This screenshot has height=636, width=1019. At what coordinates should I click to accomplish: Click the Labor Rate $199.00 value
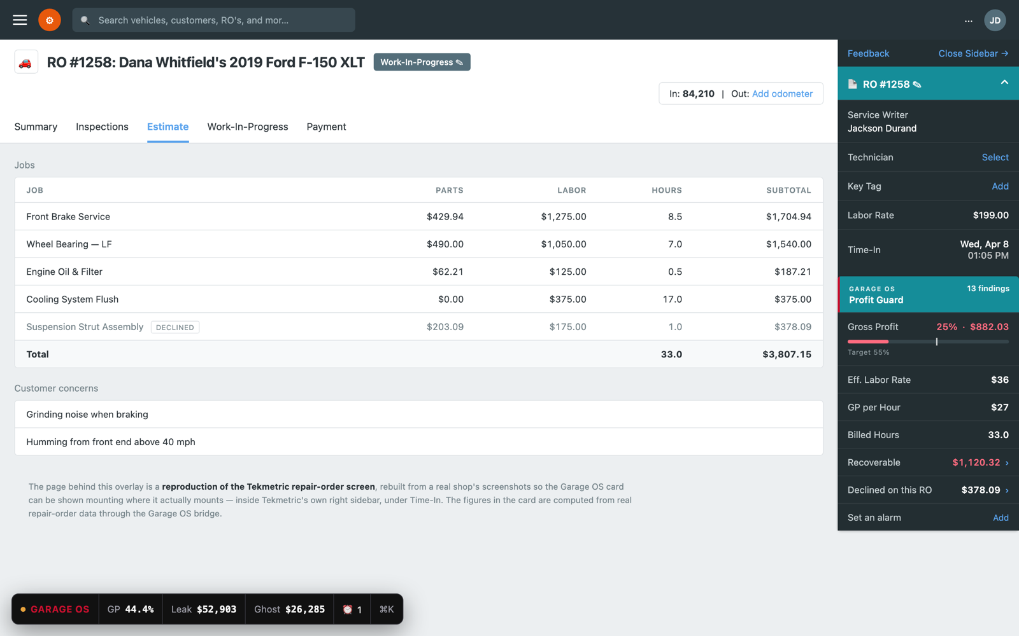990,216
